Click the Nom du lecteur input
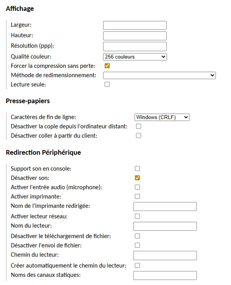This screenshot has width=231, height=285. tap(165, 226)
